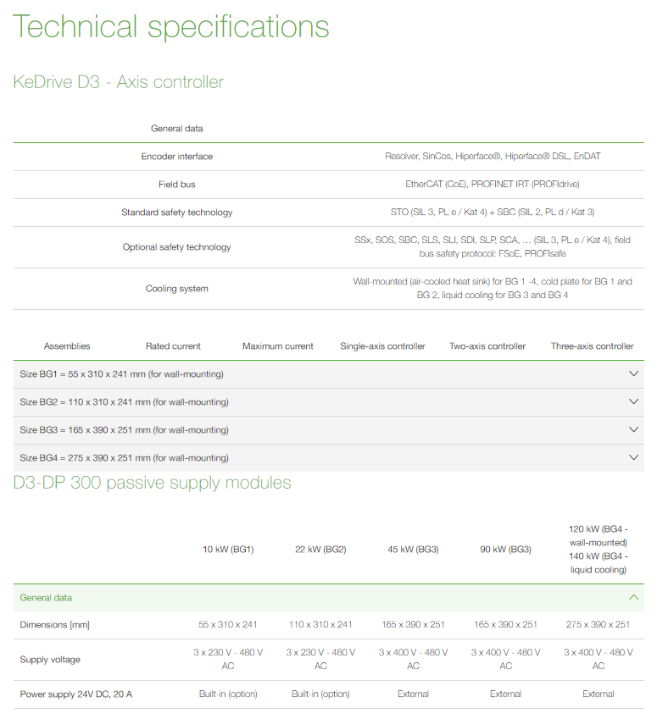Click the 'Maximum current' column header

pyautogui.click(x=278, y=346)
